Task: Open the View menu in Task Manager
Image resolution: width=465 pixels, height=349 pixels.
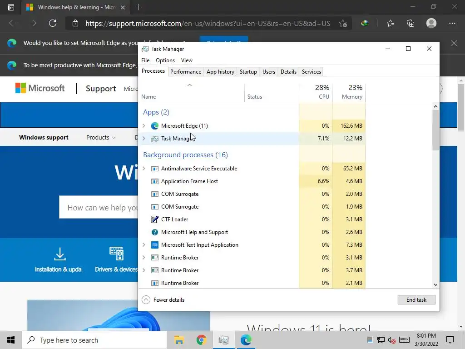Action: pos(187,60)
